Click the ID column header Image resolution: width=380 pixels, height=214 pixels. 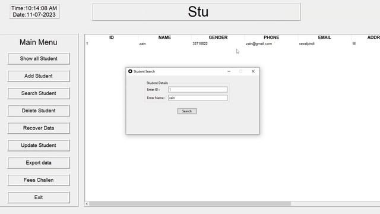(112, 37)
